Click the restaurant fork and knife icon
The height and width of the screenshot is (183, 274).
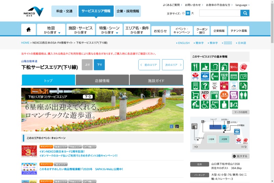tap(196, 67)
